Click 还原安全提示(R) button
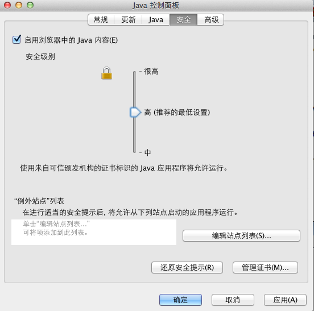Image resolution: width=314 pixels, height=311 pixels. coord(187,267)
